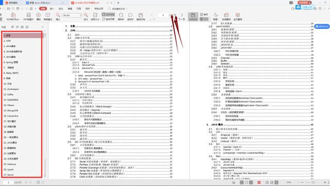This screenshot has height=186, width=330.
Task: Open the Start ribbon tab
Action: tap(43, 9)
